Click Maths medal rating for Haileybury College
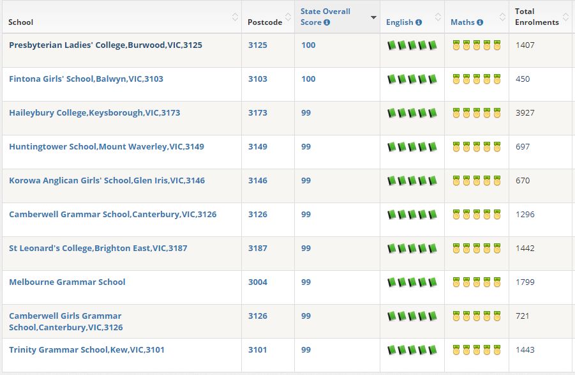Viewport: 575px width, 375px height. [476, 112]
